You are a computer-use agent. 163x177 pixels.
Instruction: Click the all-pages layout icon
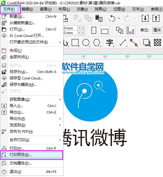coord(120,30)
